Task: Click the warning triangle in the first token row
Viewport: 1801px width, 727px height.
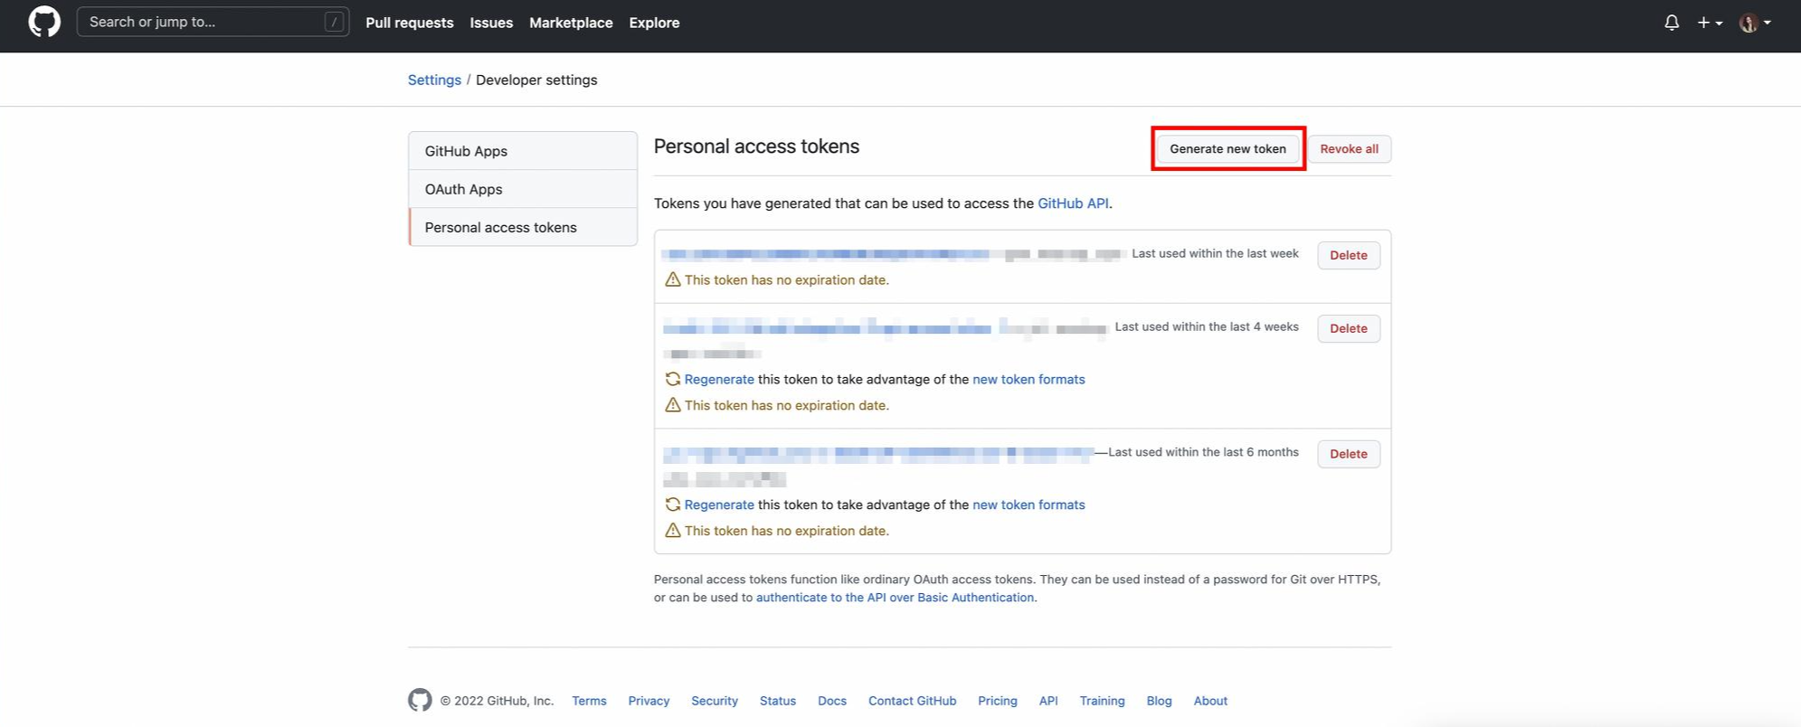Action: click(672, 279)
